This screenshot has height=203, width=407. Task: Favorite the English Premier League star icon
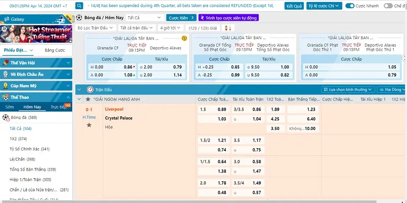(89, 99)
